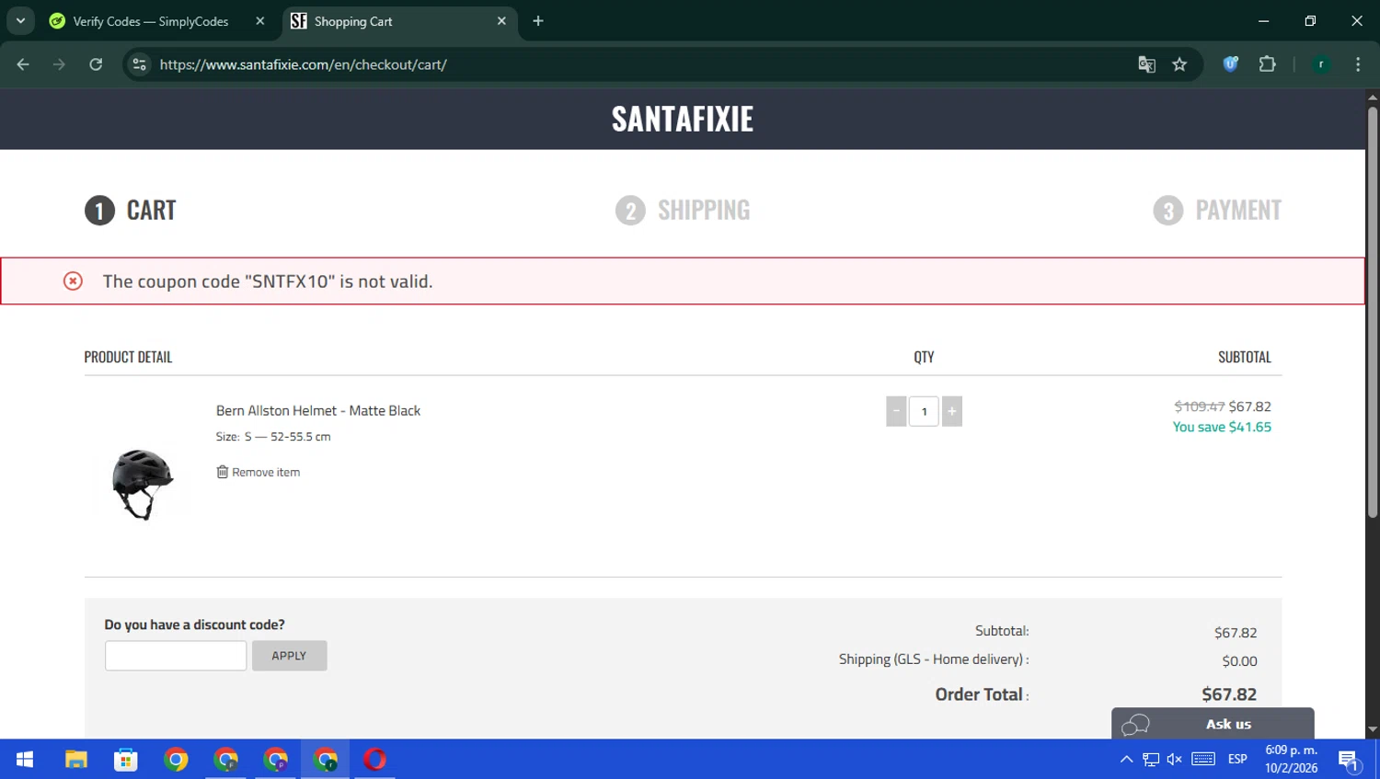1380x779 pixels.
Task: Close the Verify Codes tab
Action: pyautogui.click(x=260, y=21)
